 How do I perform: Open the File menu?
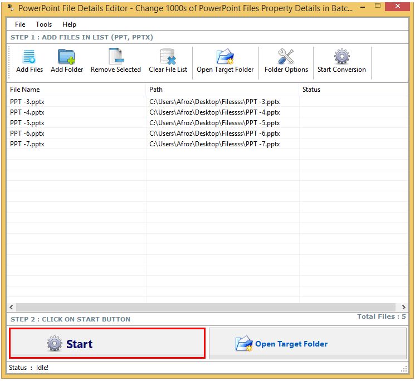click(x=20, y=24)
